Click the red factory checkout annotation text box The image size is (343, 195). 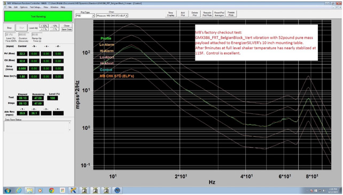tap(256, 42)
